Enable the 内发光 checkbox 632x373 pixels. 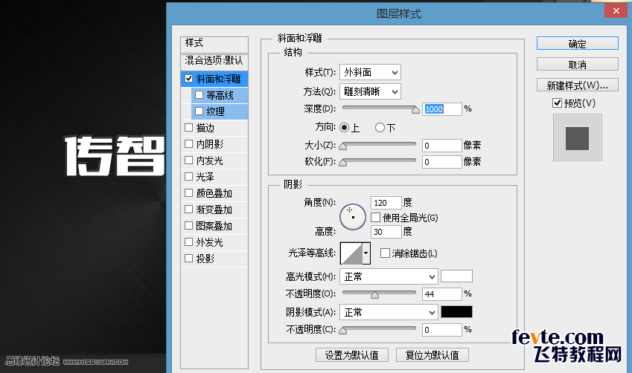click(188, 160)
